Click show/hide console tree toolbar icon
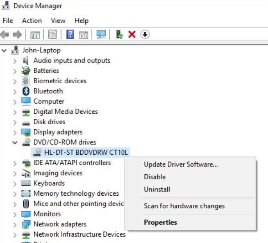The image size is (268, 243). tap(35, 35)
